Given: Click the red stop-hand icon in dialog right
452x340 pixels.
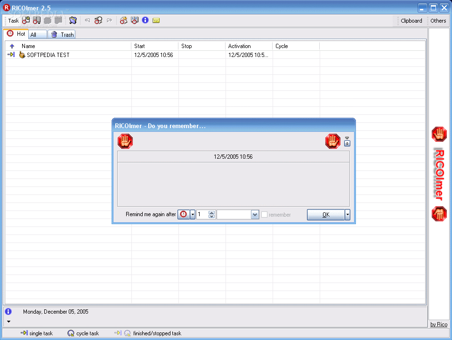Looking at the screenshot, I should [333, 141].
